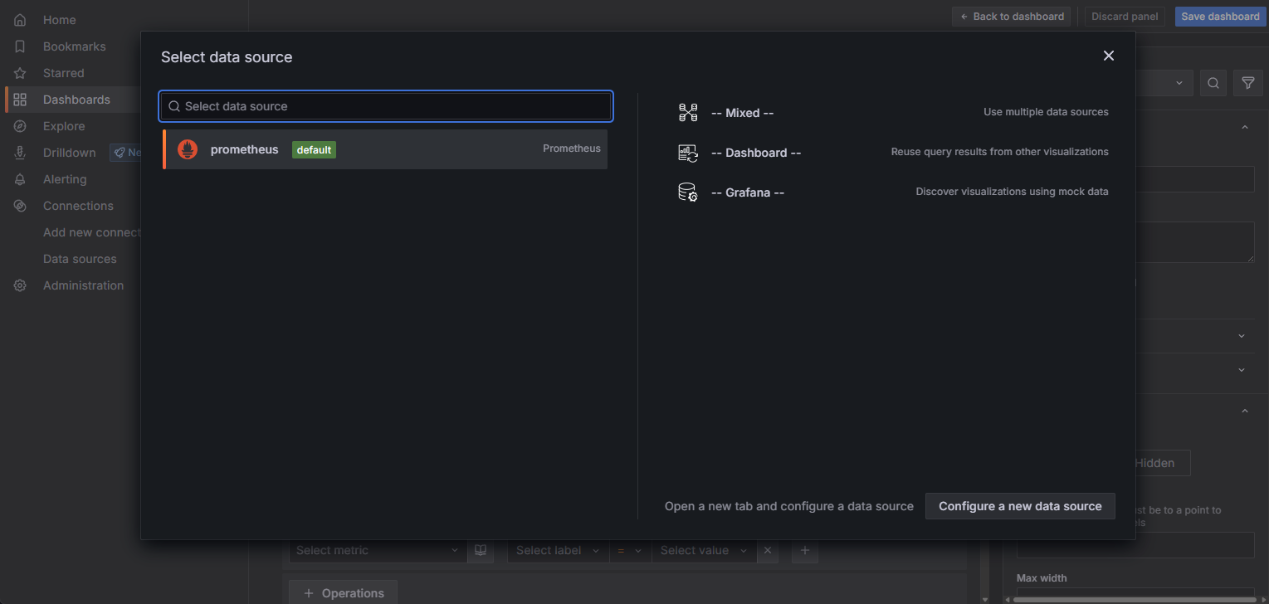The width and height of the screenshot is (1269, 604).
Task: Click the Alerting bell icon
Action: click(x=20, y=179)
